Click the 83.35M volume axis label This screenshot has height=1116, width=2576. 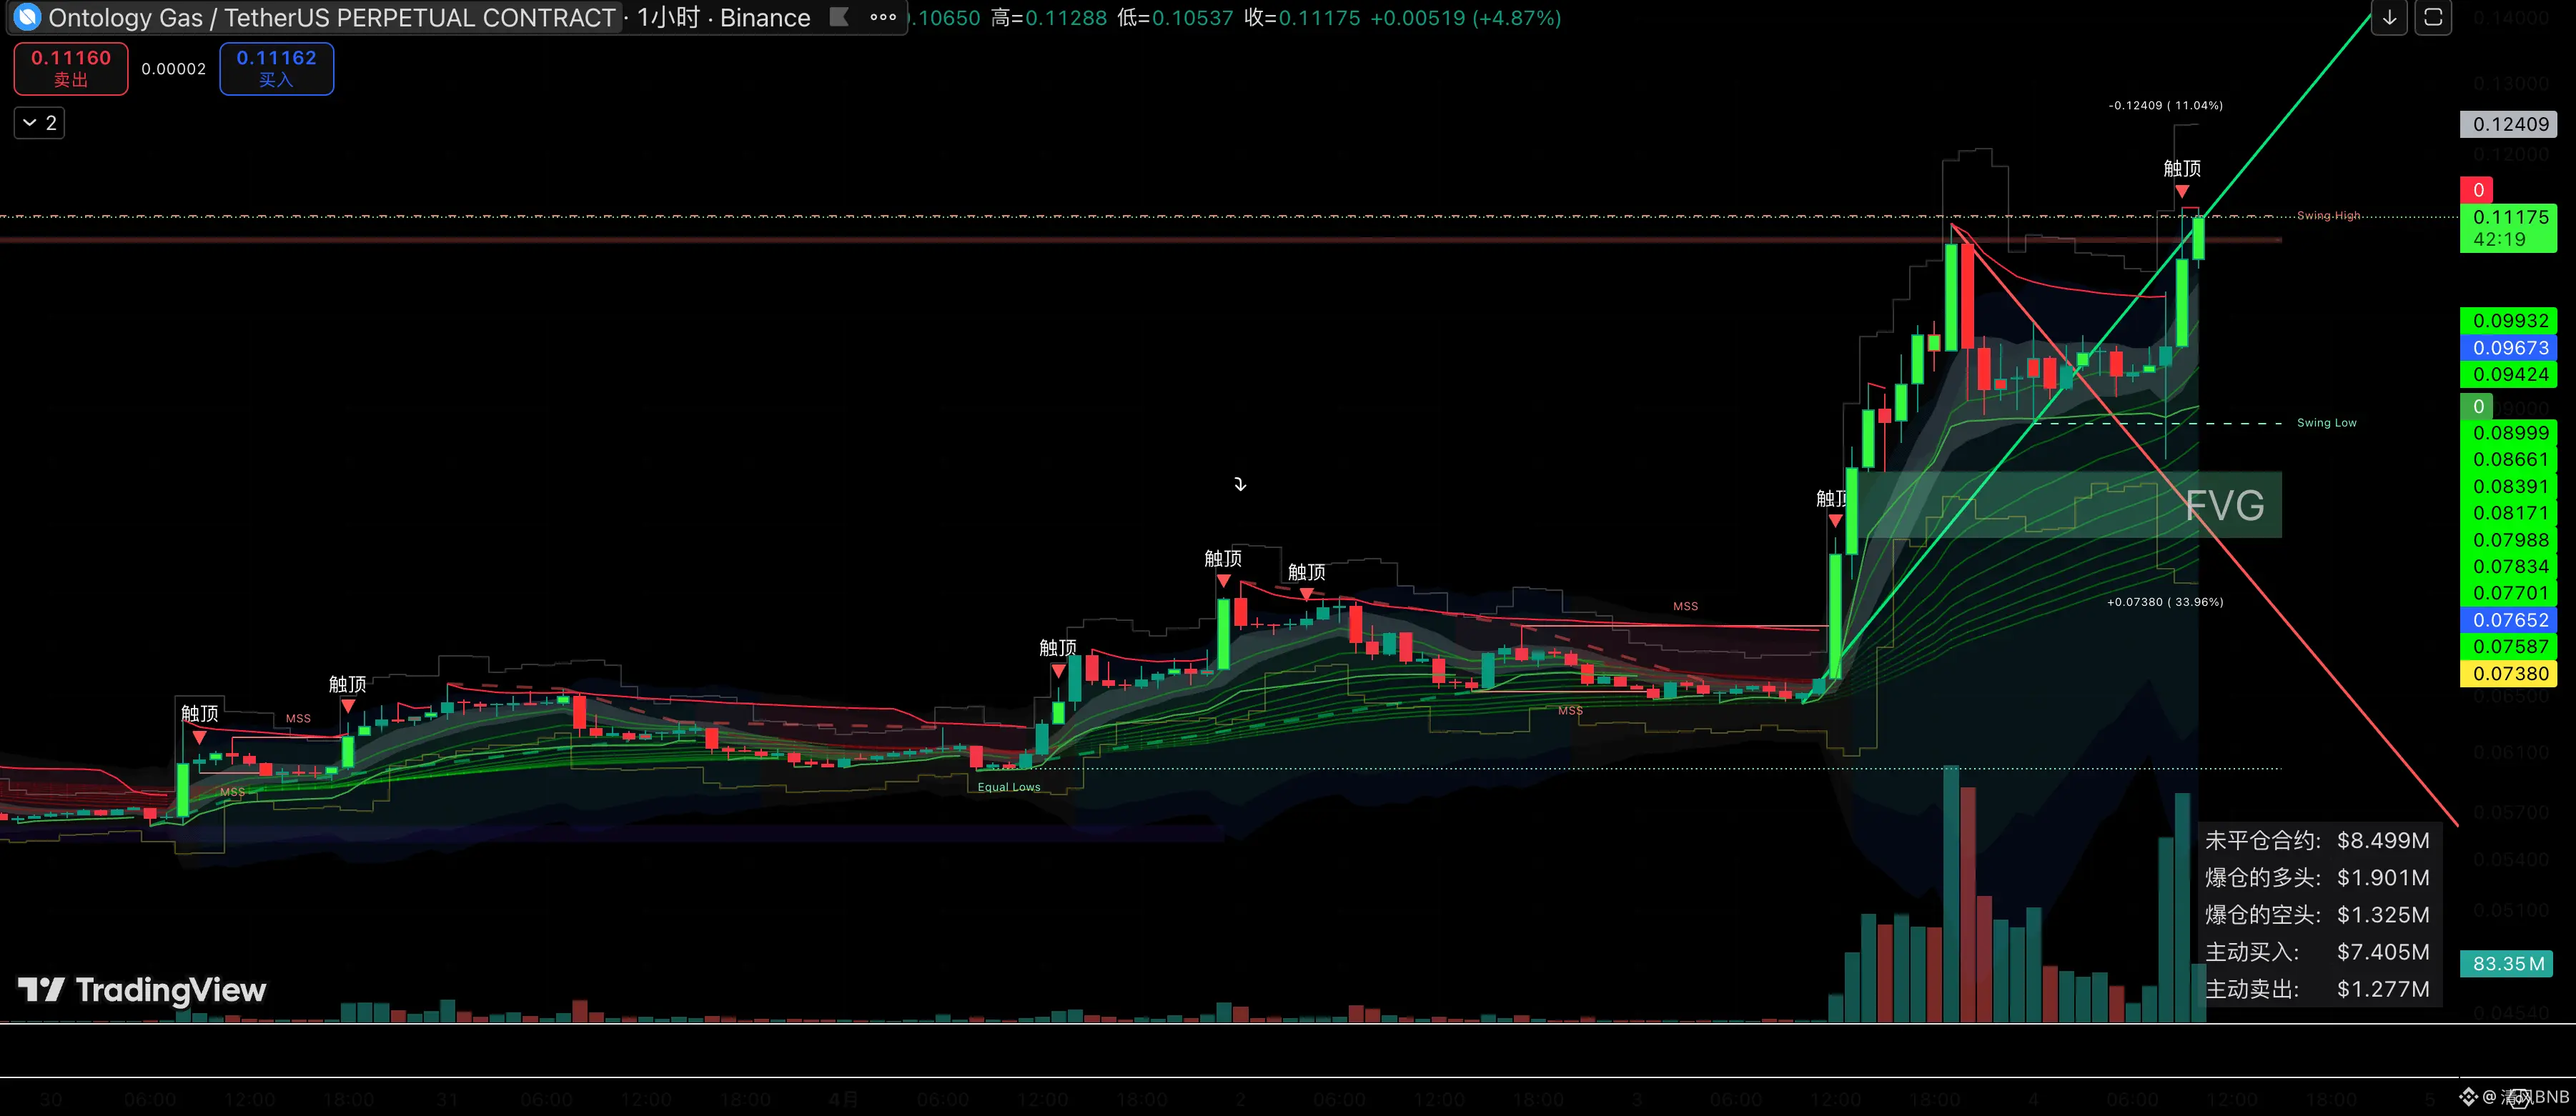(x=2507, y=964)
